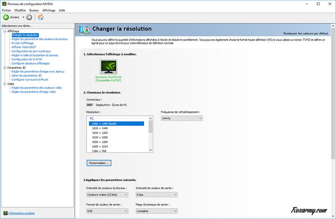336x219 pixels.
Task: Open the Plage dynamique de sortie dropdown
Action: [156, 211]
